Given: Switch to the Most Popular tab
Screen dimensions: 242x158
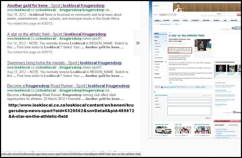Looking at the screenshot, I should (x=233, y=125).
